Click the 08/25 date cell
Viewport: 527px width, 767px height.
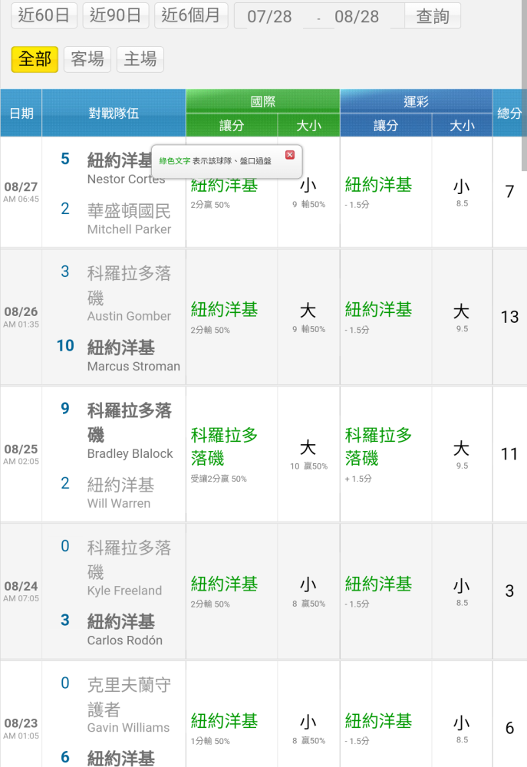click(21, 453)
